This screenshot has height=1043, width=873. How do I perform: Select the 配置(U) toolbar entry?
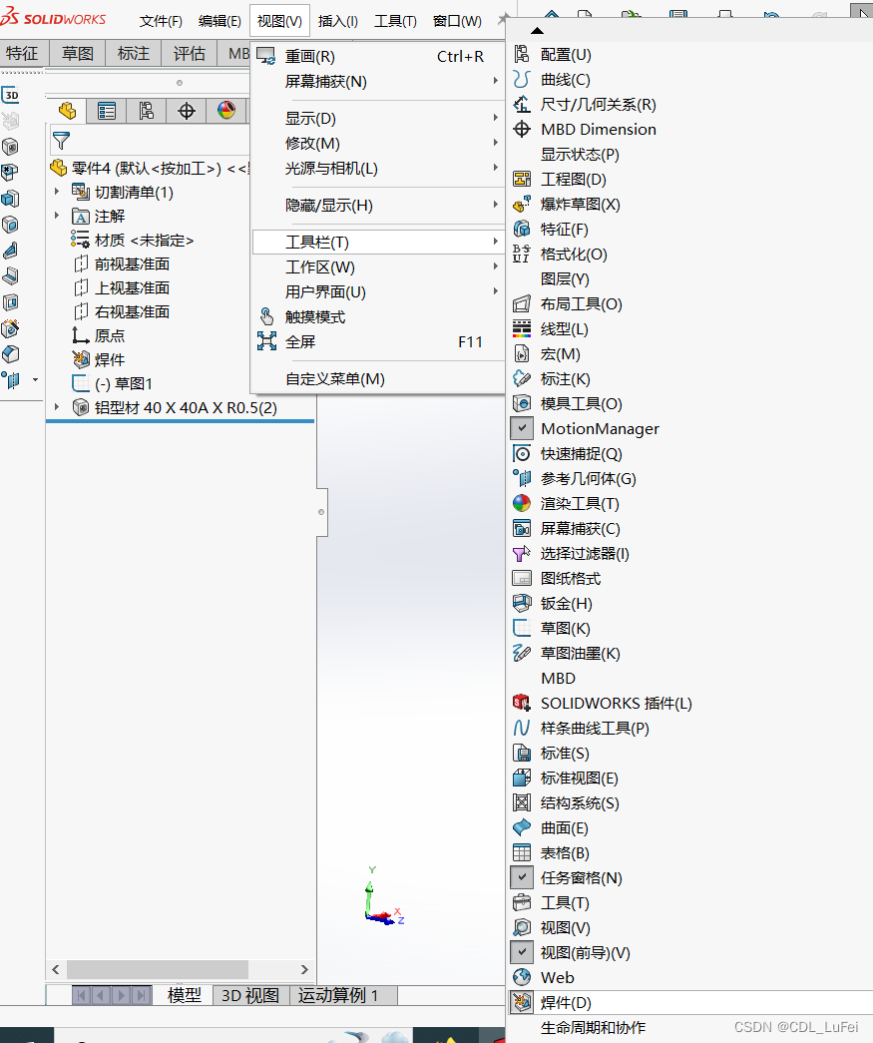coord(565,55)
